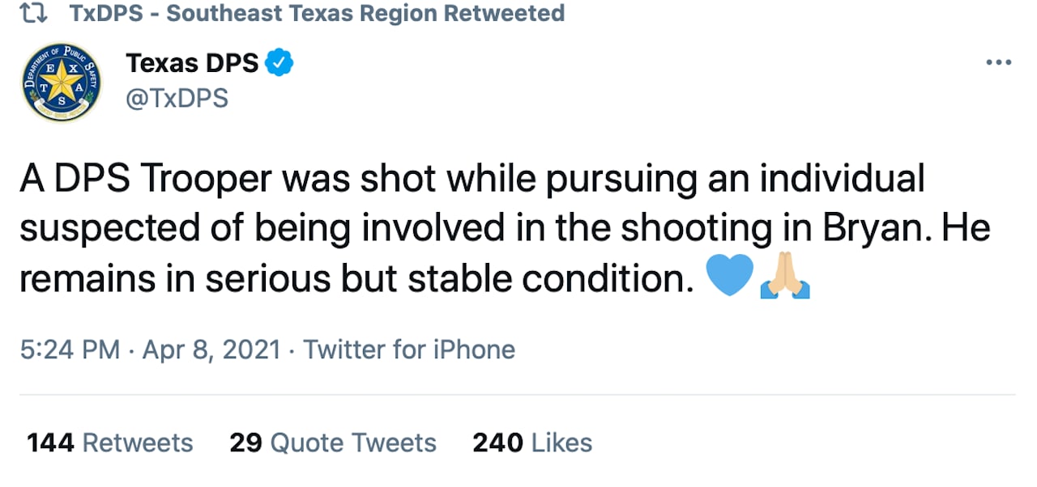Open the three-dot more options menu
Screen dimensions: 1037x487
[998, 62]
